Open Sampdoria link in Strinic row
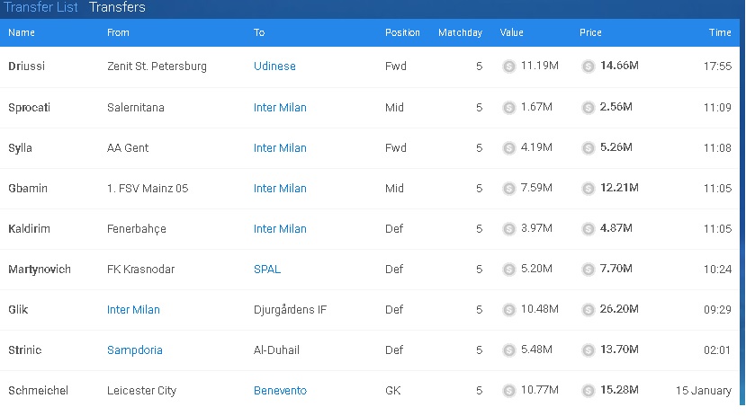This screenshot has height=416, width=746. pyautogui.click(x=135, y=350)
